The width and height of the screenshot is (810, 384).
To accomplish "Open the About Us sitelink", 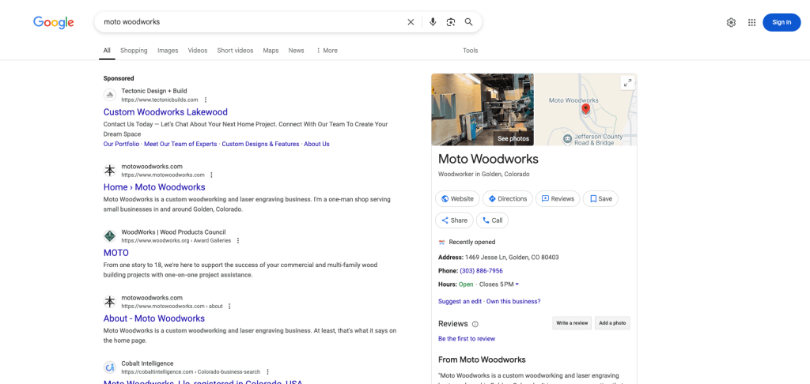I will pyautogui.click(x=316, y=144).
